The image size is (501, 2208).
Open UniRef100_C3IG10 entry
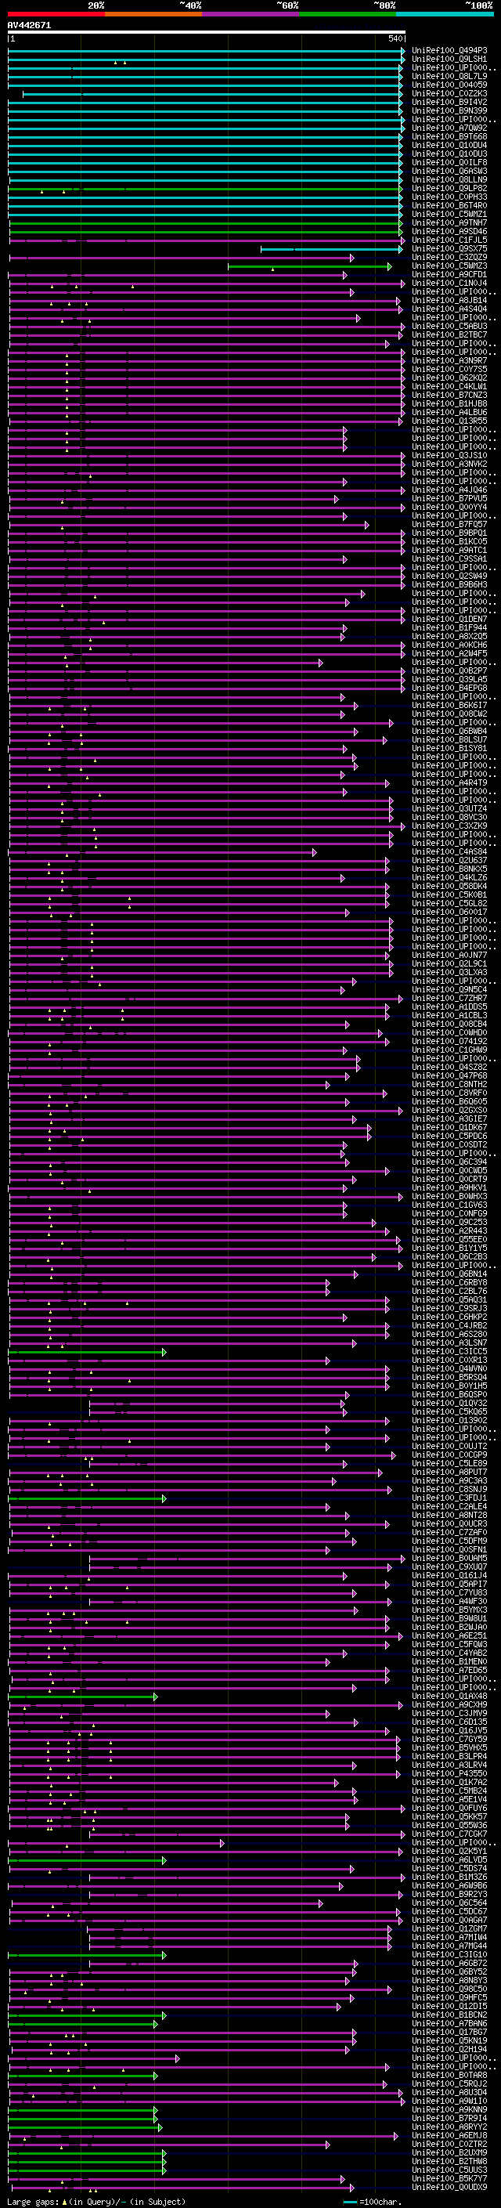pyautogui.click(x=449, y=1955)
